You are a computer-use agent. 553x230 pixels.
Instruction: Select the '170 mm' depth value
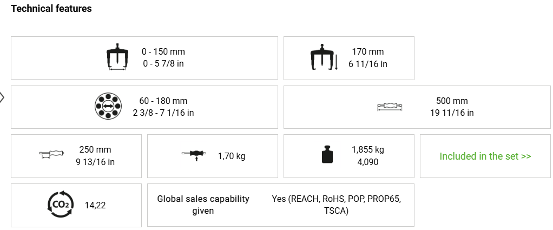(x=368, y=51)
